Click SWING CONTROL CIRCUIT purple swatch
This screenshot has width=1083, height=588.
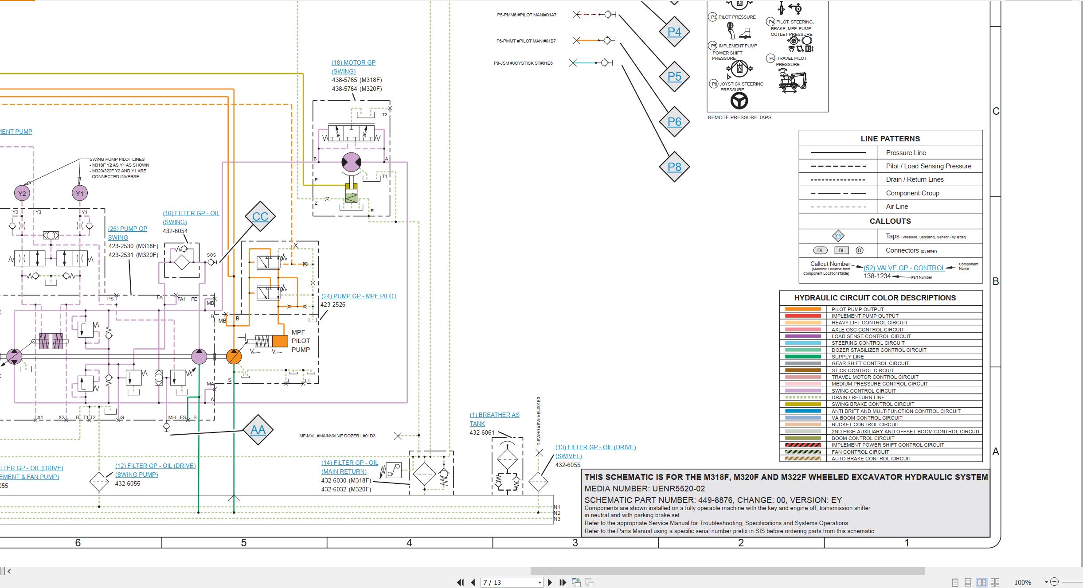coord(803,391)
